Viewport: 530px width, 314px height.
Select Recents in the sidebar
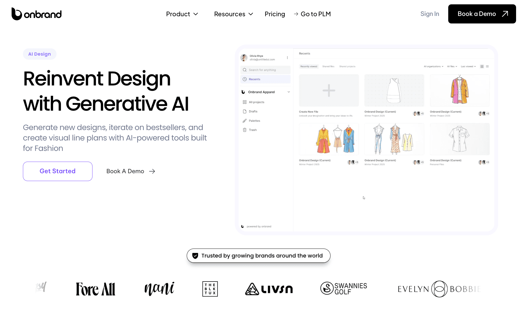click(x=265, y=79)
